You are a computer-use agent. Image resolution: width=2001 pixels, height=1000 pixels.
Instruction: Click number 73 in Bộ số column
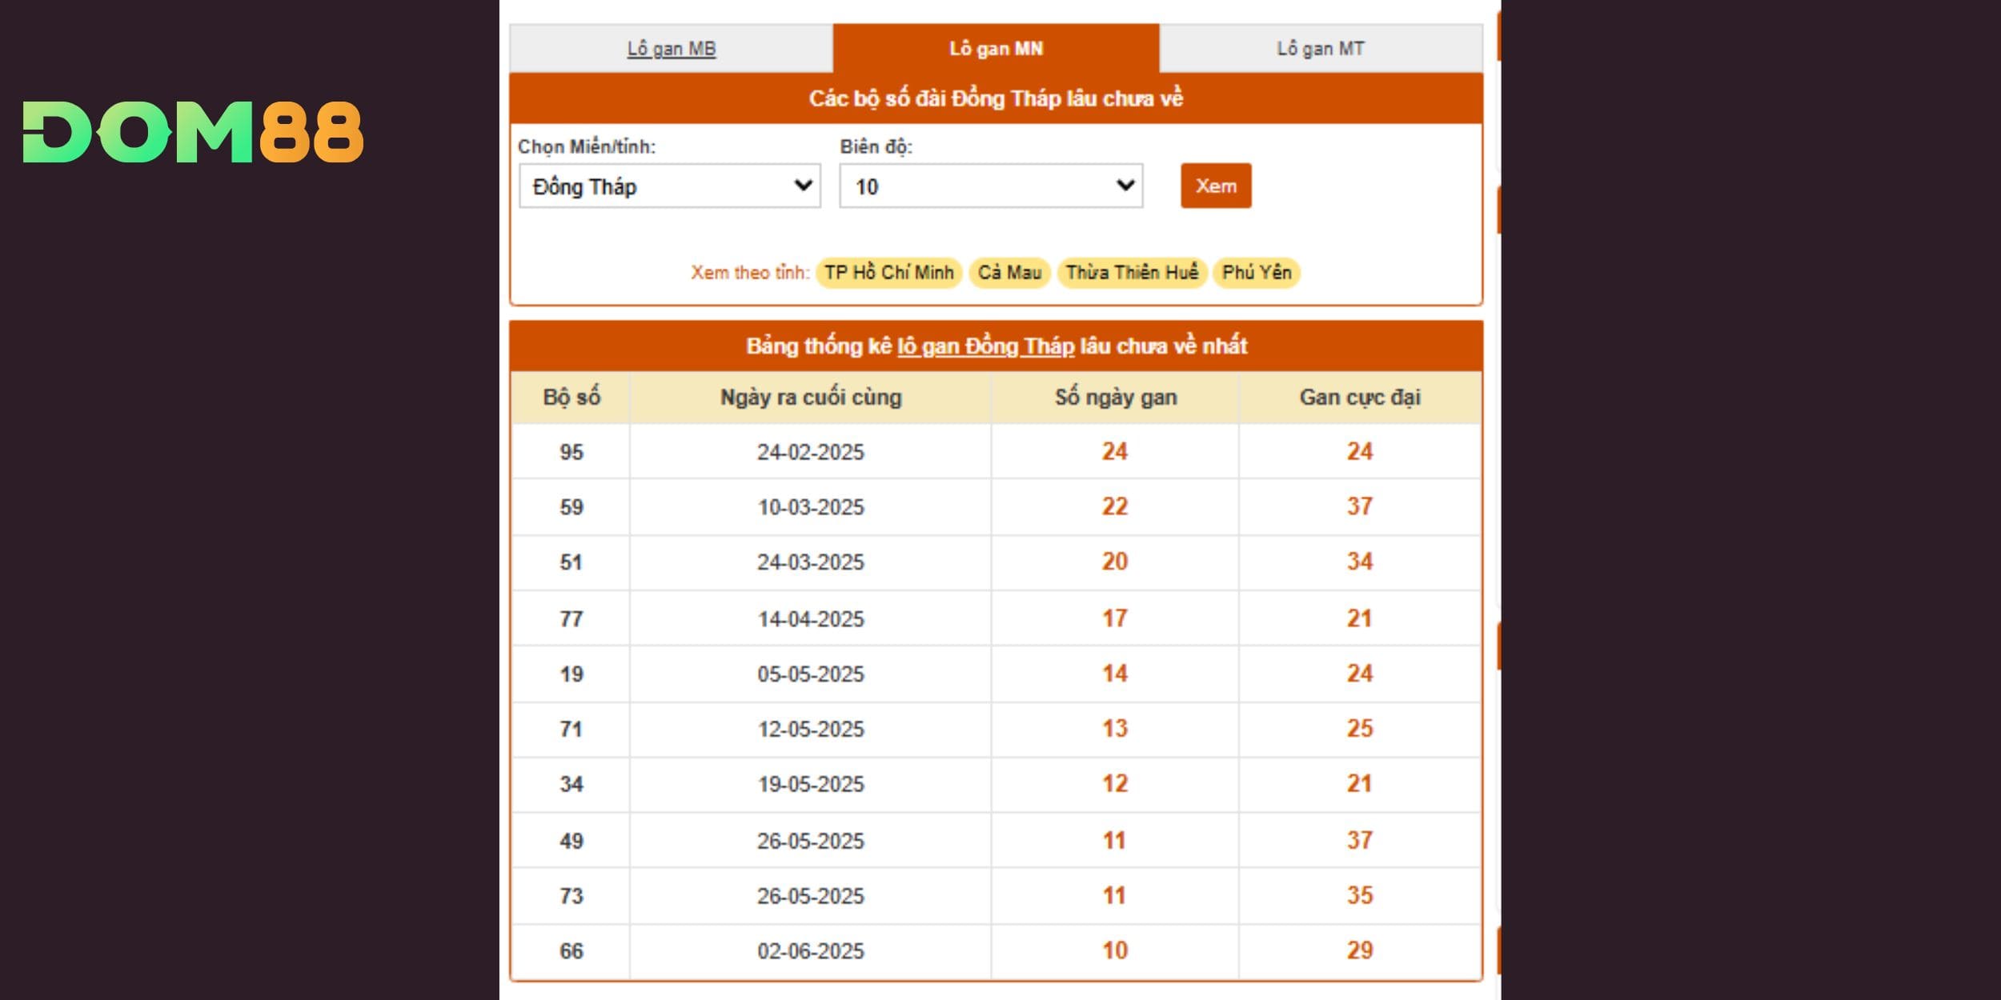click(x=571, y=896)
